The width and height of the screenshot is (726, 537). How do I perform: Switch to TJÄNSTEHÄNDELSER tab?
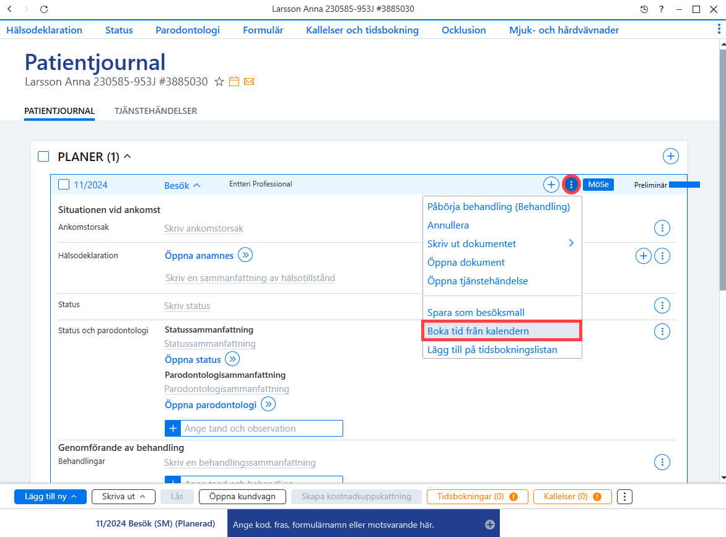[x=155, y=111]
